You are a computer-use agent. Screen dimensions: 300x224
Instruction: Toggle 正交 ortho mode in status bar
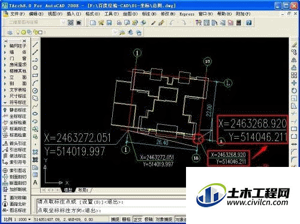click(137, 220)
